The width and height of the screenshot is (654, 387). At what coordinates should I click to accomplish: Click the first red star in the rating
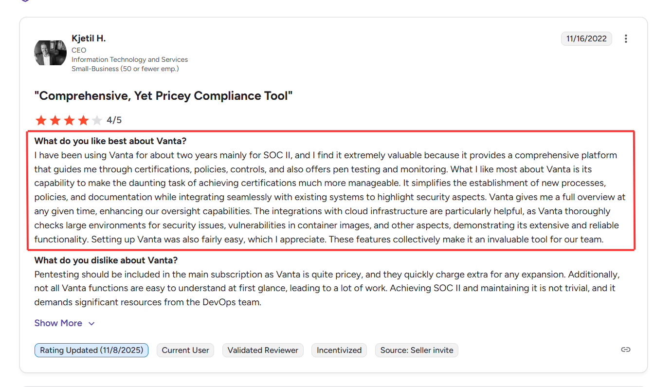(41, 119)
